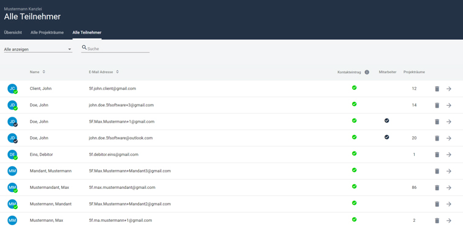Click the JC avatar of Client, John
The width and height of the screenshot is (463, 228).
pos(12,89)
